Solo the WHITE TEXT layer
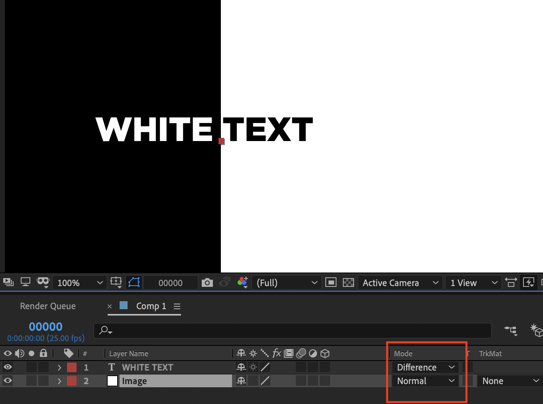The height and width of the screenshot is (404, 543). pyautogui.click(x=31, y=367)
